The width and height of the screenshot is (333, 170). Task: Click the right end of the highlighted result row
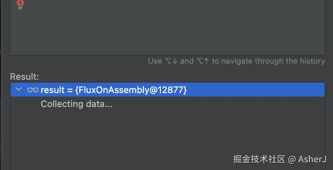click(x=315, y=90)
